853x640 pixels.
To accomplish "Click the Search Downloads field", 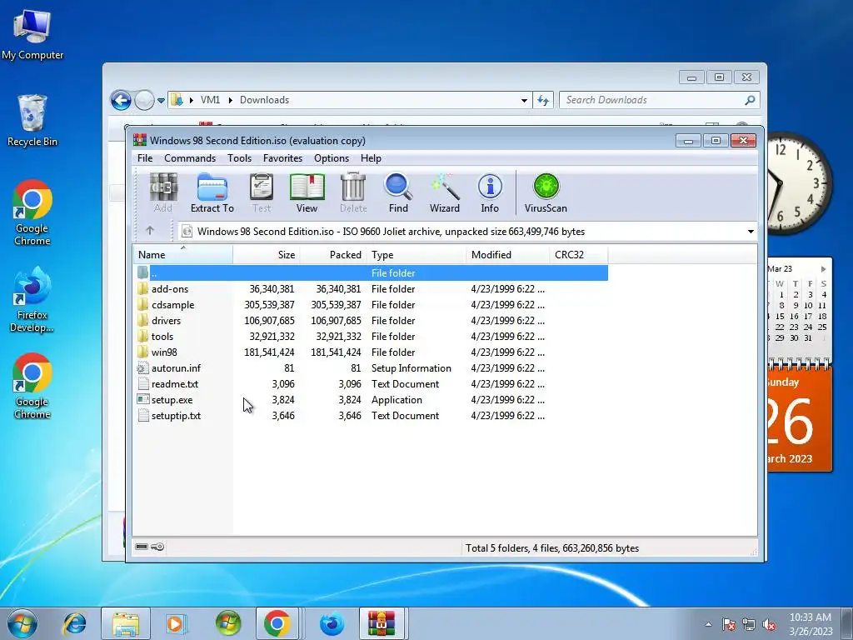I will (658, 100).
